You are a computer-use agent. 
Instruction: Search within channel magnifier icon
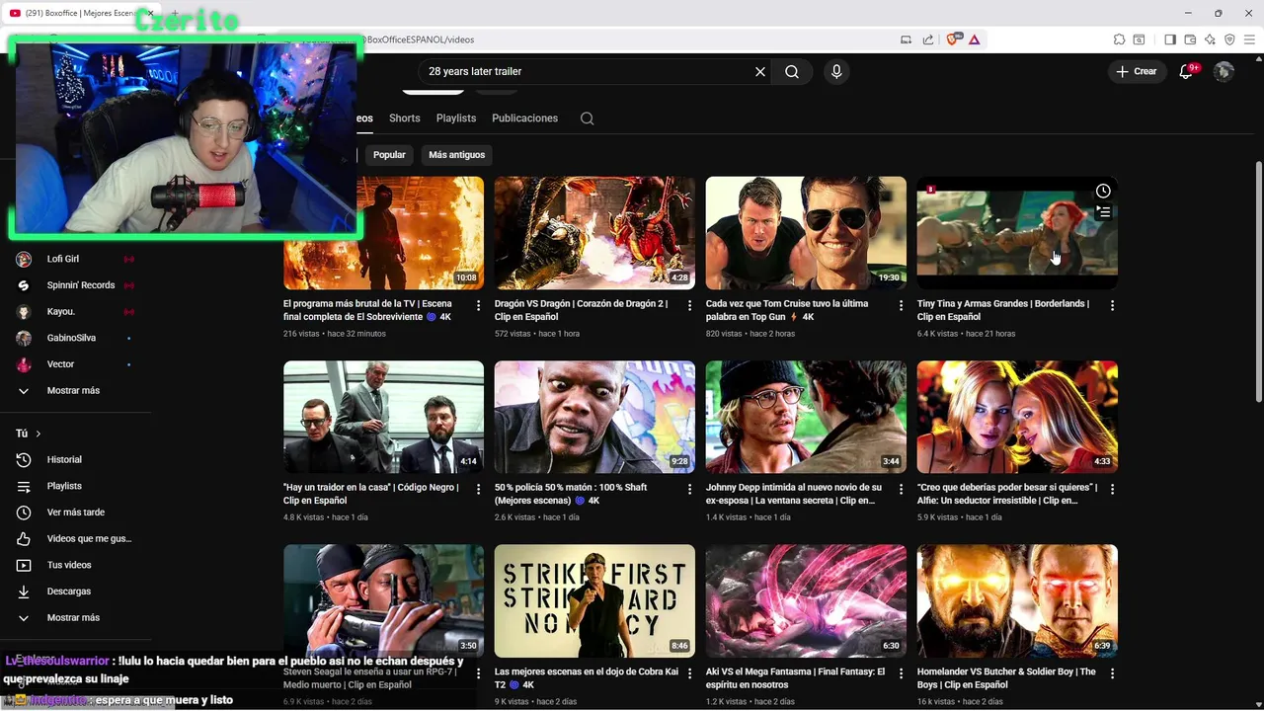[x=587, y=118]
